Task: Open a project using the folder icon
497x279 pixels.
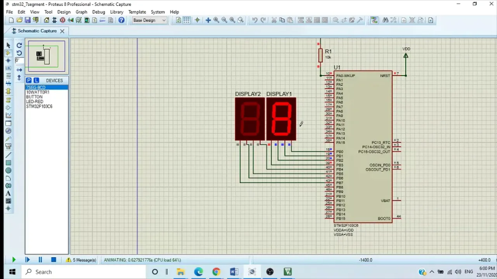Action: 19,20
